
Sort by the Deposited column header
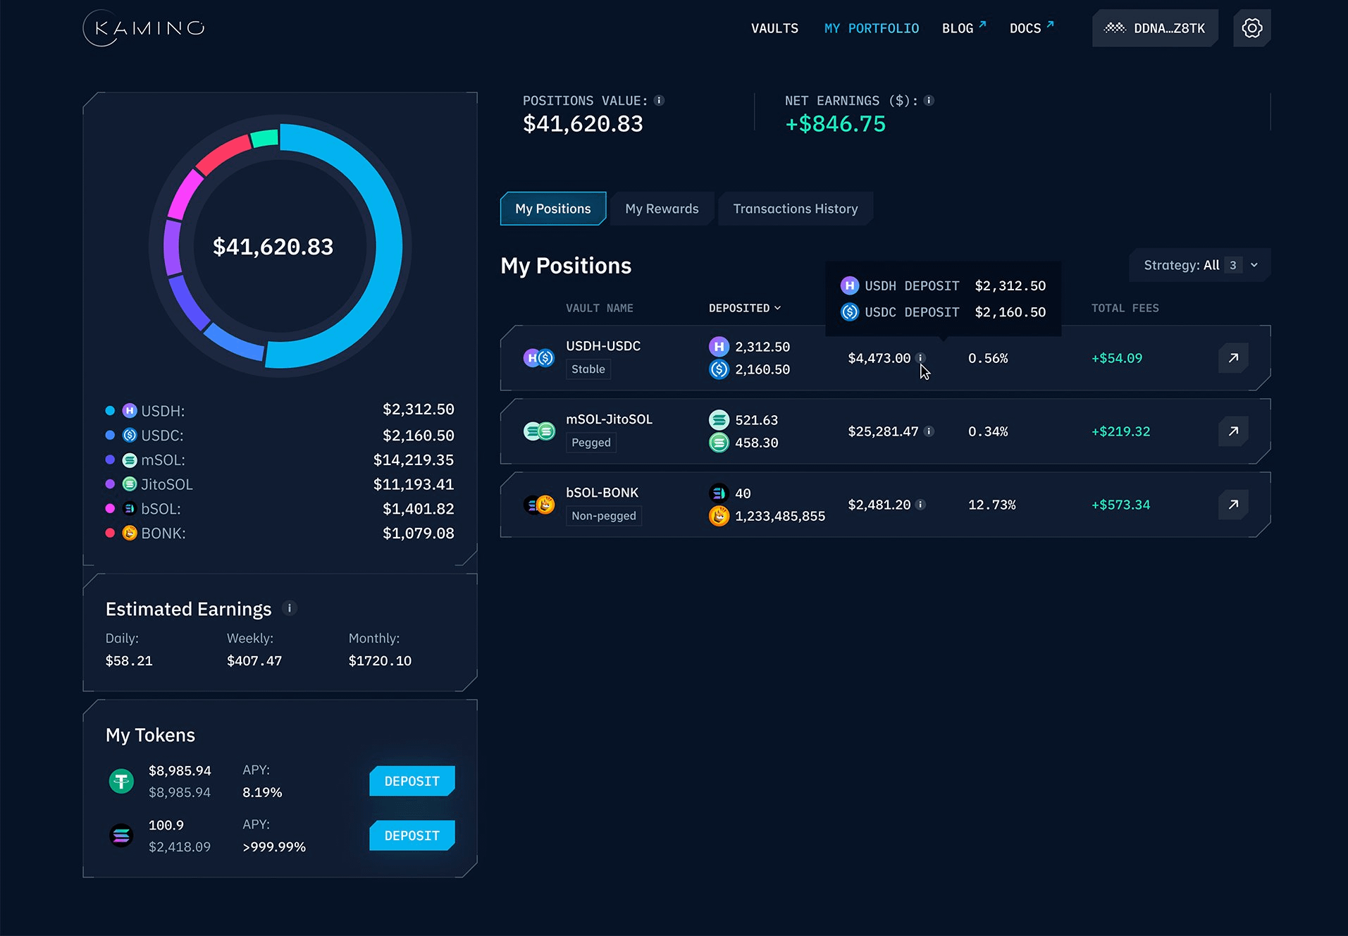tap(745, 308)
